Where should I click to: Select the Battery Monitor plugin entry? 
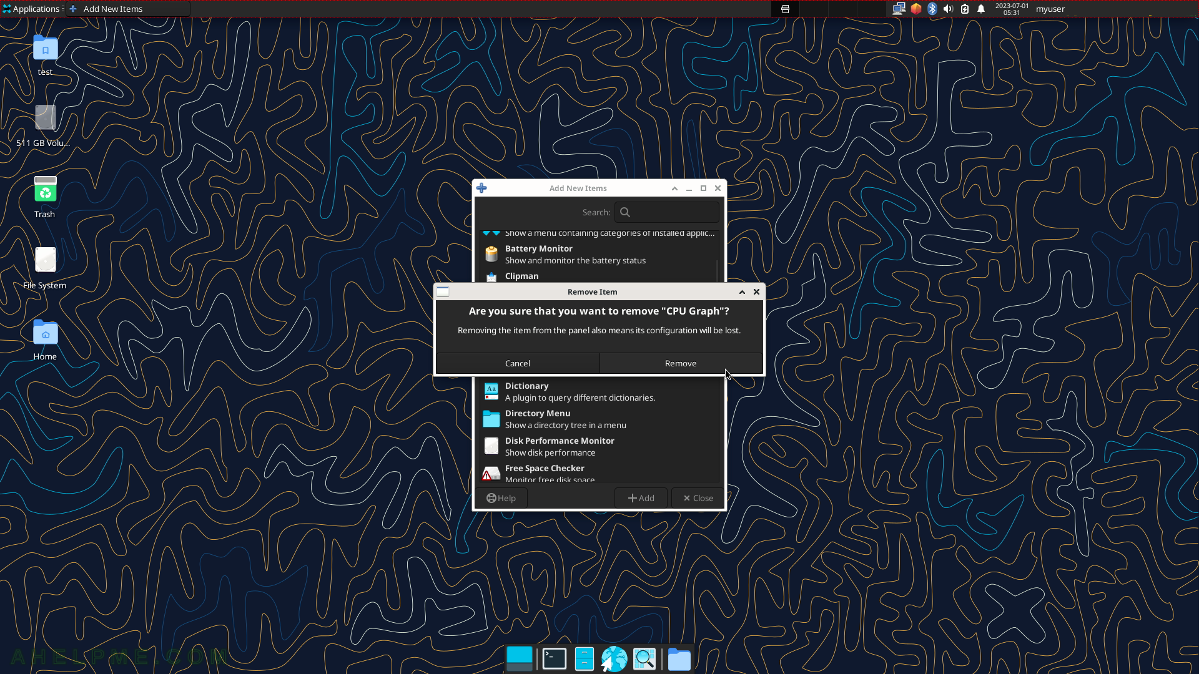pos(599,254)
